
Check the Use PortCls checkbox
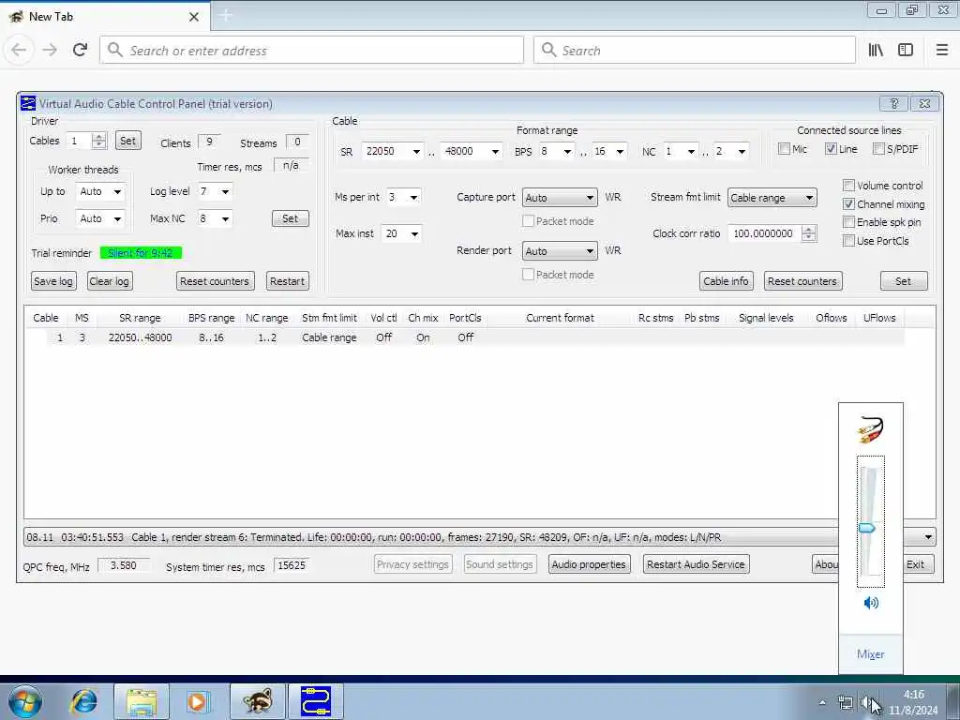coord(848,241)
